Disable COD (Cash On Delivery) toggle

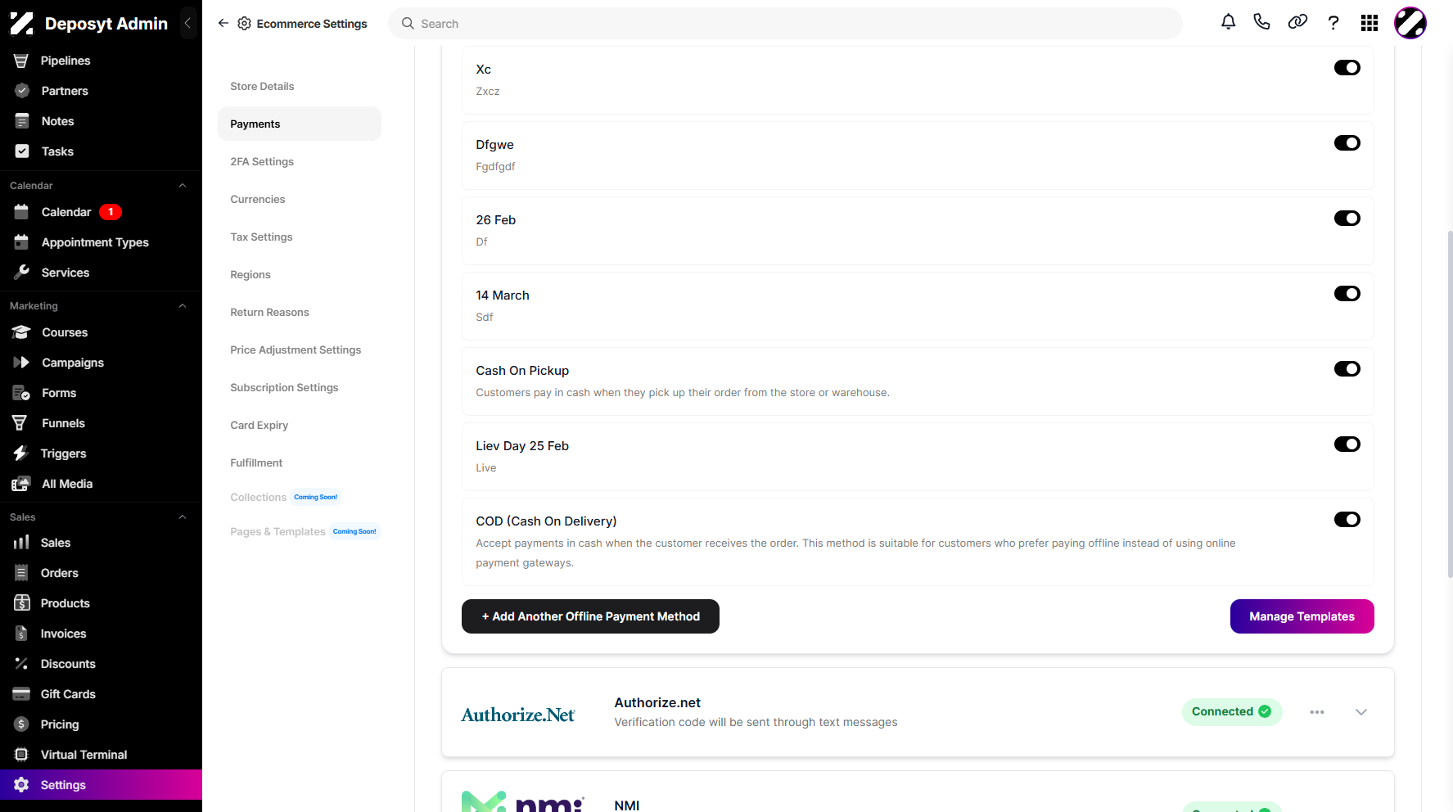pyautogui.click(x=1347, y=520)
